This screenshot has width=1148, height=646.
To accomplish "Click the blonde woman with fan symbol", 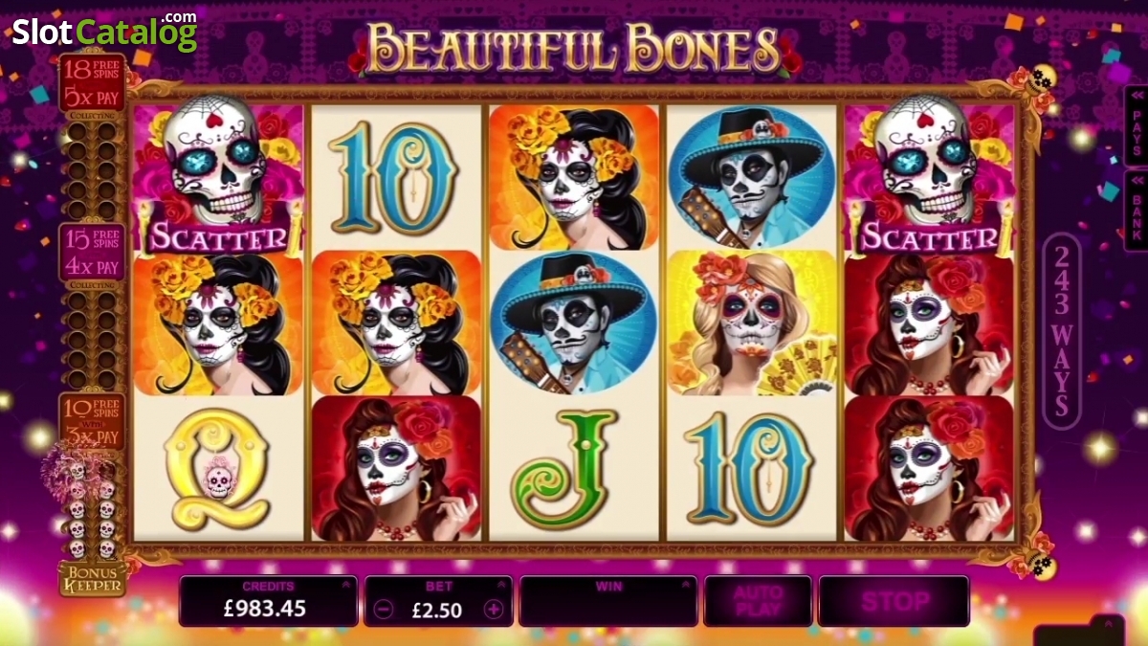I will point(752,323).
